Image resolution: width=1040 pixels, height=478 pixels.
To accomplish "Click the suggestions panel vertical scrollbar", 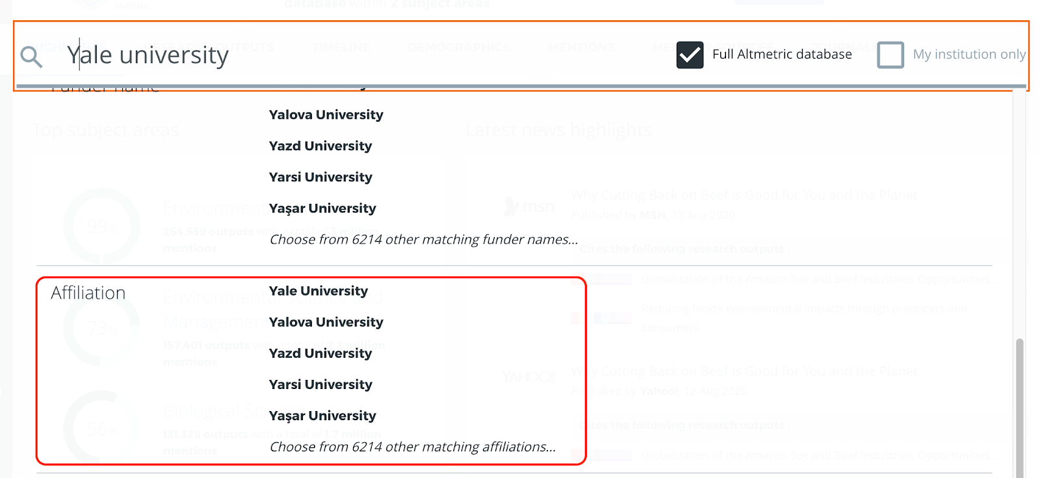I will coord(1019,403).
